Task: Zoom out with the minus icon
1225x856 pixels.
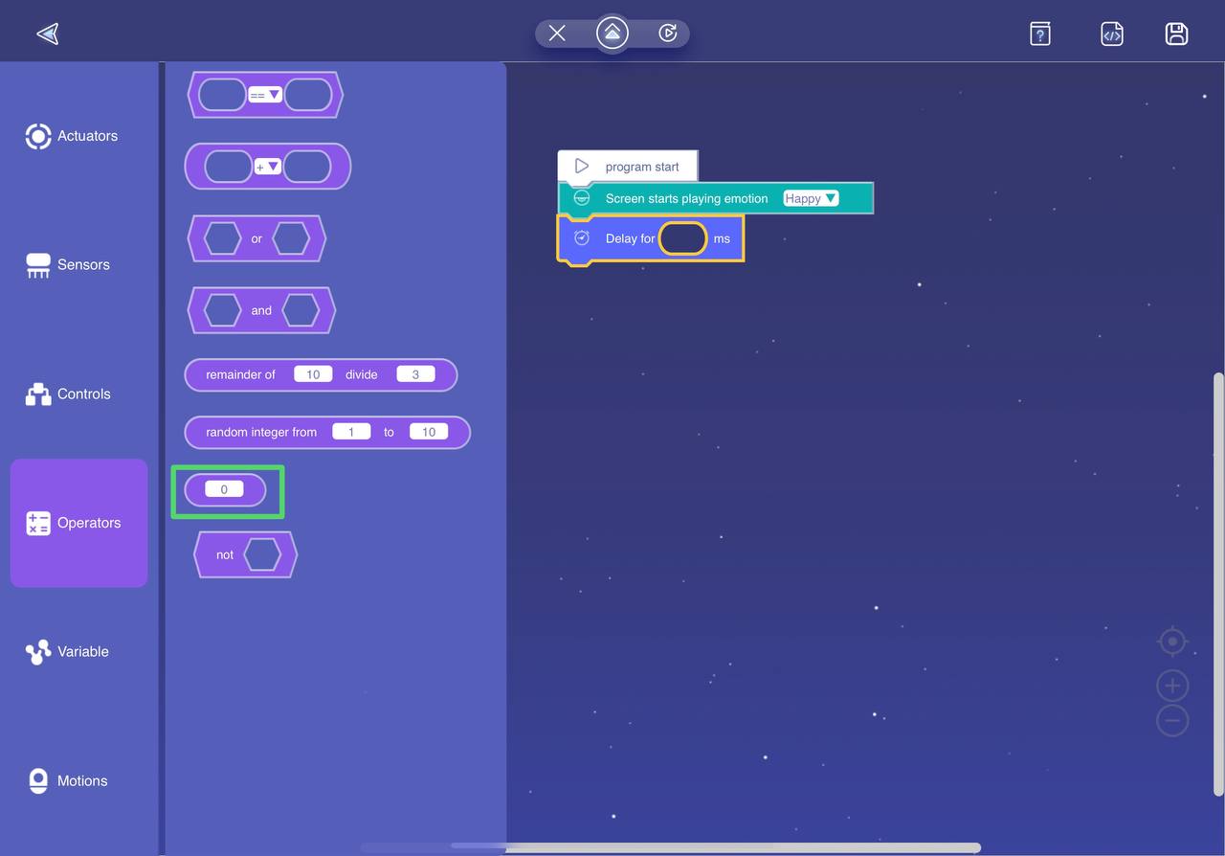Action: click(x=1172, y=721)
